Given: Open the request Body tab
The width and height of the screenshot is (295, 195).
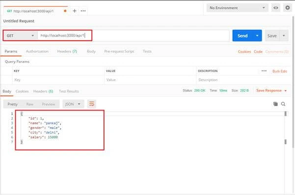Looking at the screenshot, I should tap(91, 51).
